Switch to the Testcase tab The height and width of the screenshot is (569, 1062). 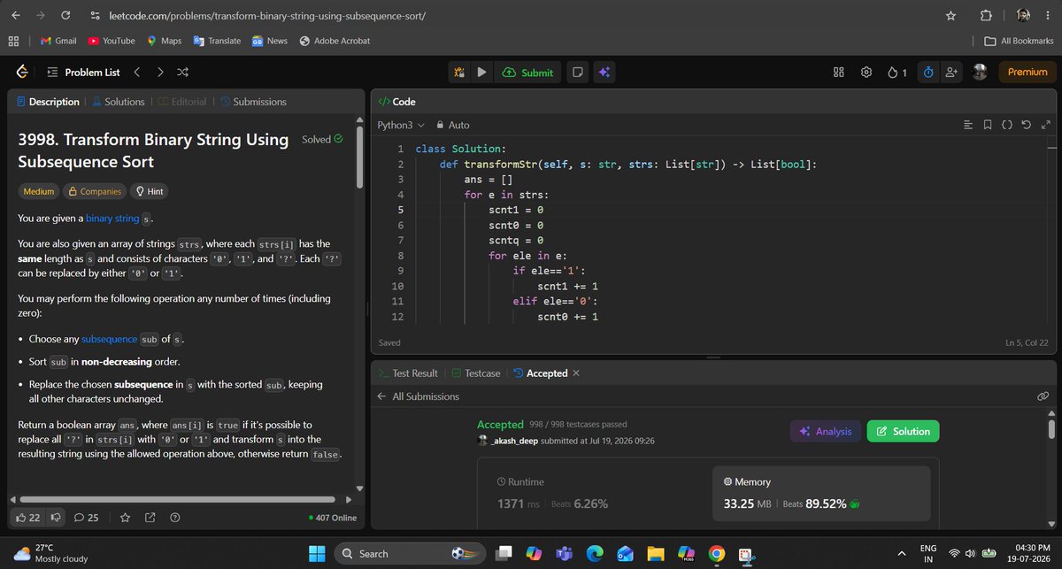tap(474, 373)
